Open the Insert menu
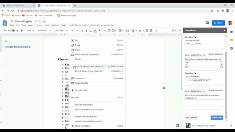This screenshot has height=132, width=235. 30,25
